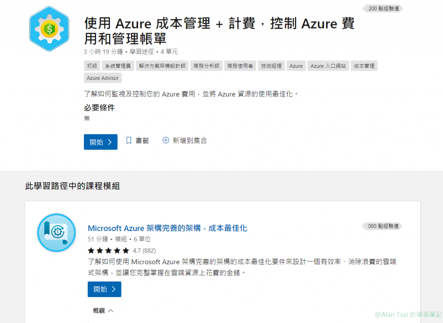Click the 書籤 bookmark label

point(142,140)
